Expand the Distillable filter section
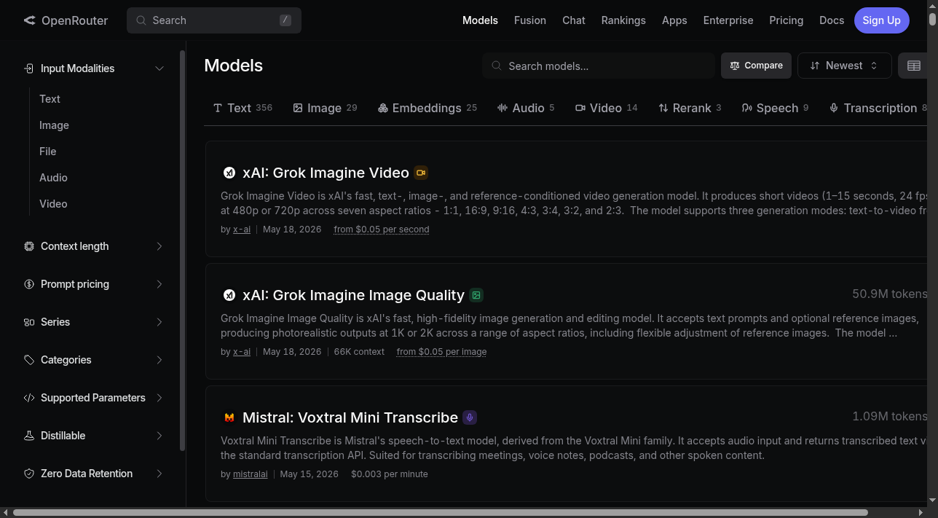 159,436
